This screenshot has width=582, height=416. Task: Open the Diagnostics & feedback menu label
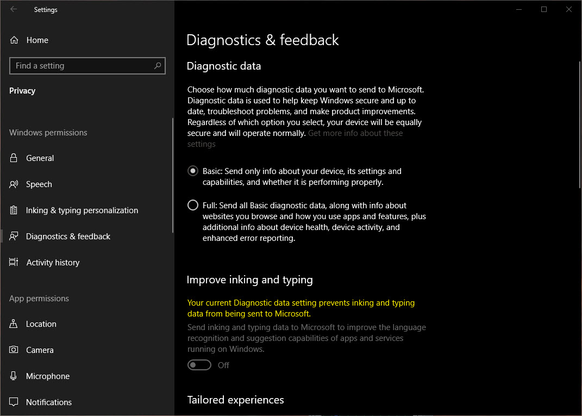point(68,237)
